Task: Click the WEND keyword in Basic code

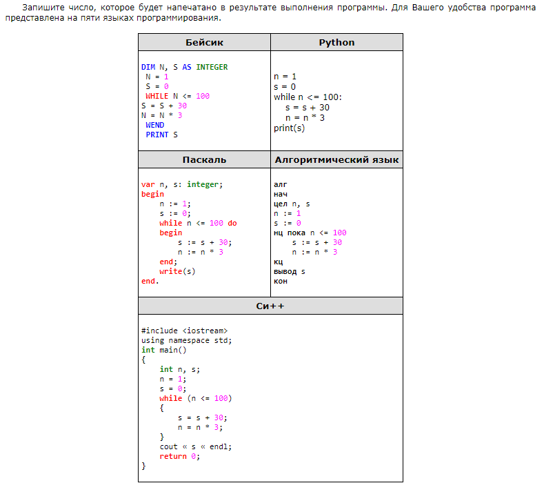Action: [154, 126]
